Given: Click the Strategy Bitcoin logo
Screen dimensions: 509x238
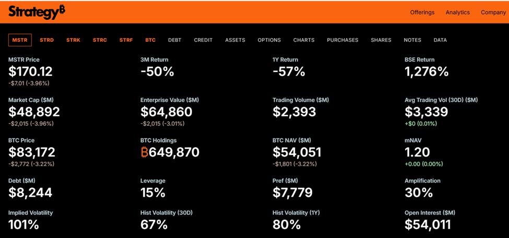Looking at the screenshot, I should point(37,13).
